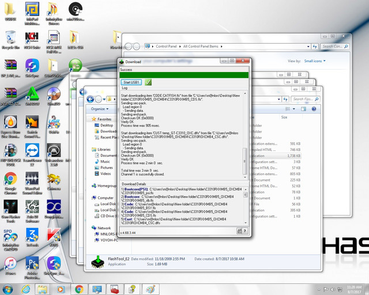Select Libraries in the navigation pane
This screenshot has width=369, height=295.
tap(101, 149)
